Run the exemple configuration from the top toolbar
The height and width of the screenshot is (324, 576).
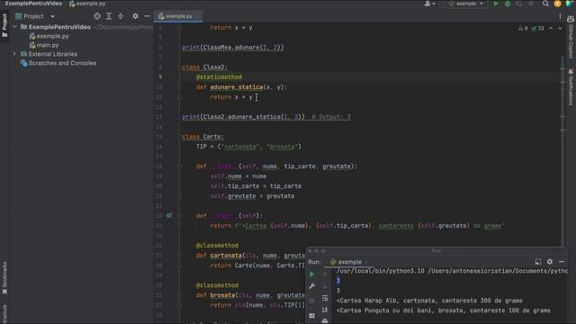click(496, 4)
